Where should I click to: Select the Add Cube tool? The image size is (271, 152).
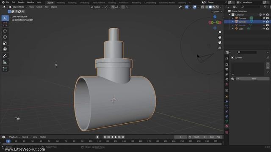[x=5, y=69]
